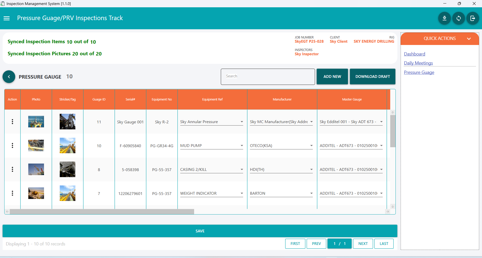Go to FIRST page
The image size is (482, 258).
[295, 244]
